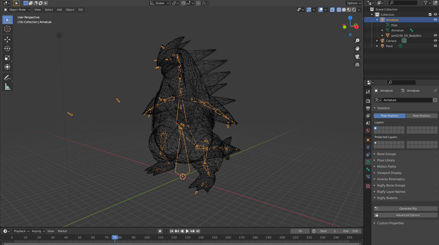
Task: Toggle Collection exclude checkbox in outliner
Action: [x=430, y=14]
